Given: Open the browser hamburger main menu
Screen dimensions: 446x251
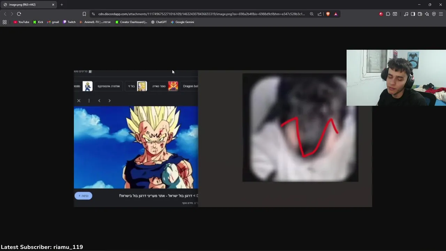Looking at the screenshot, I should [441, 14].
